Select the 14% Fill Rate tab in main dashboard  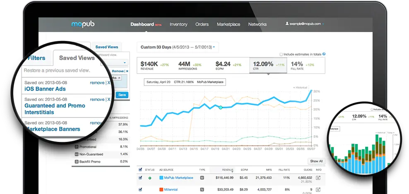[306, 65]
